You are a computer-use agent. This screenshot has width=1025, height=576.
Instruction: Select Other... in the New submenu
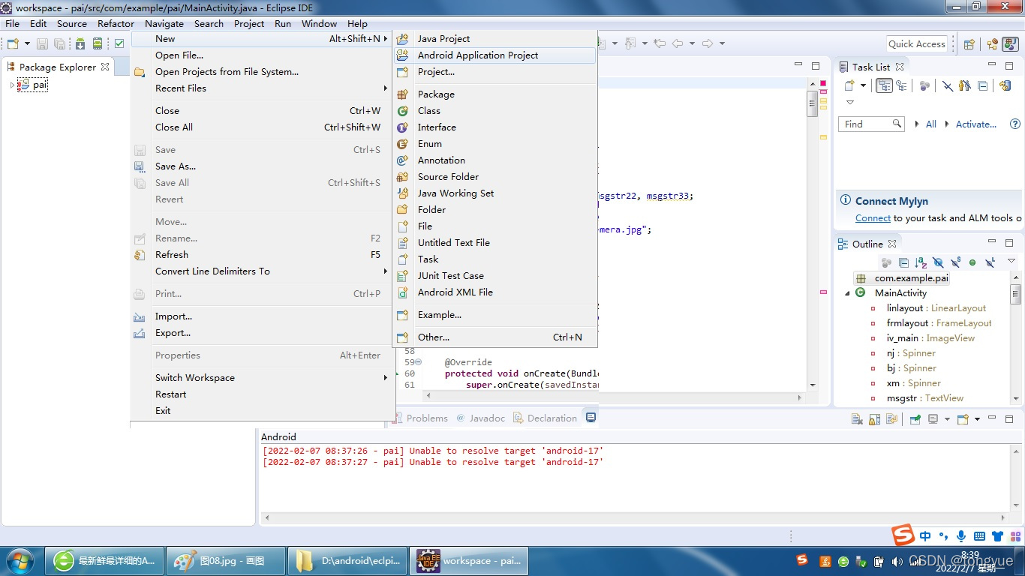tap(495, 337)
